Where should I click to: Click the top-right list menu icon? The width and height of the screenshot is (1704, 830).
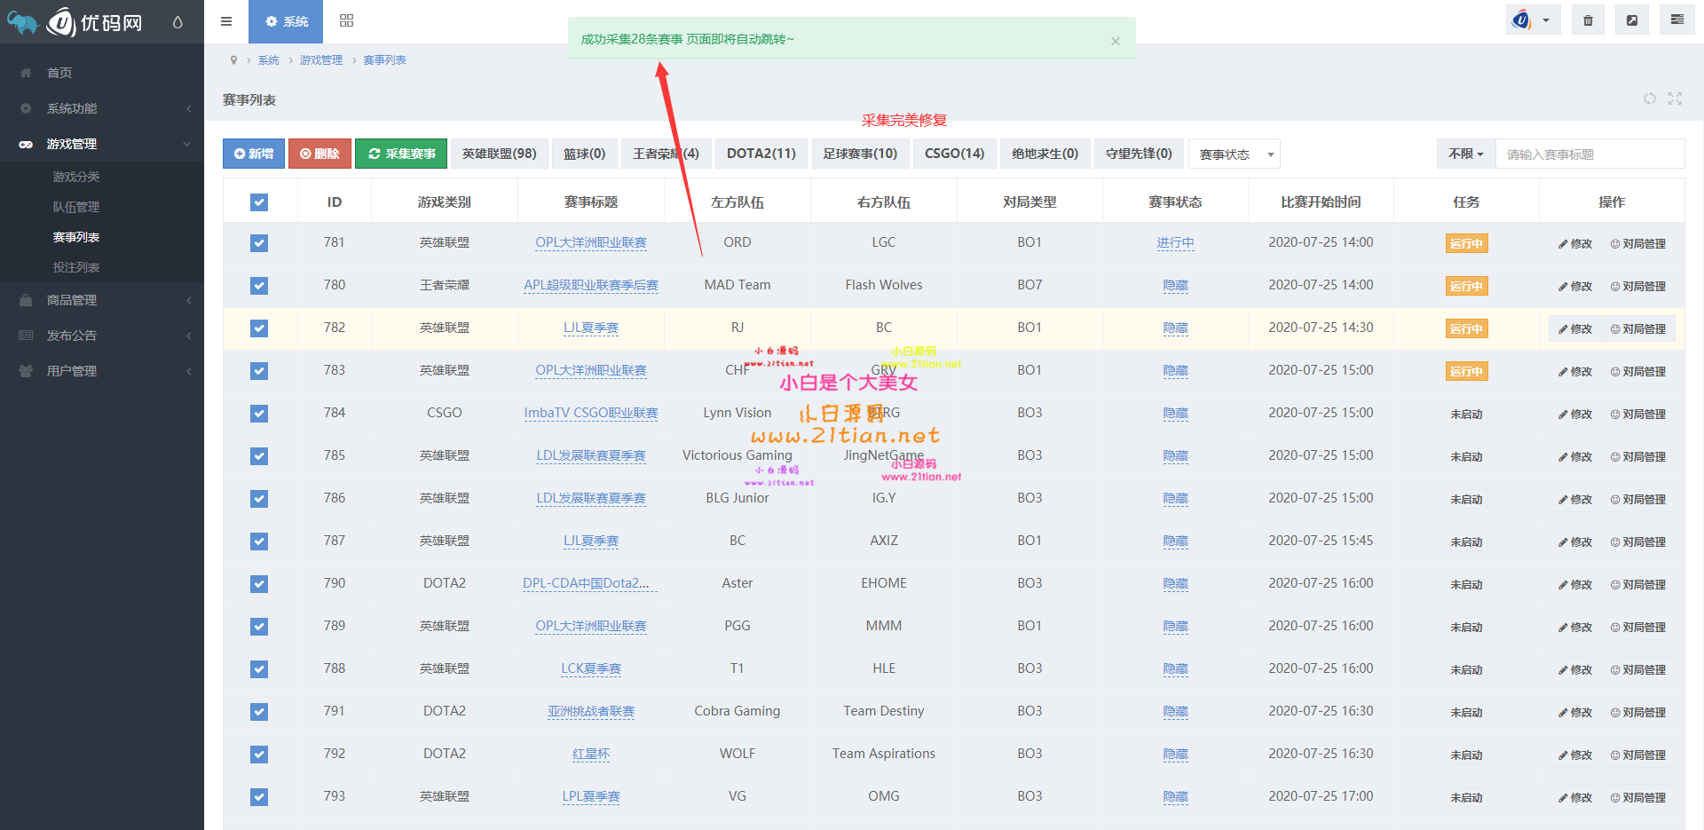click(x=1676, y=20)
